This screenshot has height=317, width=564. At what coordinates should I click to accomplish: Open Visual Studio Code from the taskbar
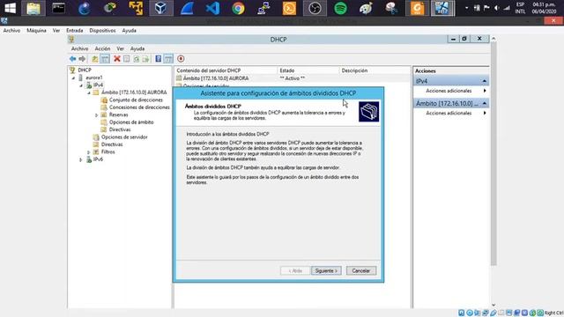pyautogui.click(x=212, y=8)
